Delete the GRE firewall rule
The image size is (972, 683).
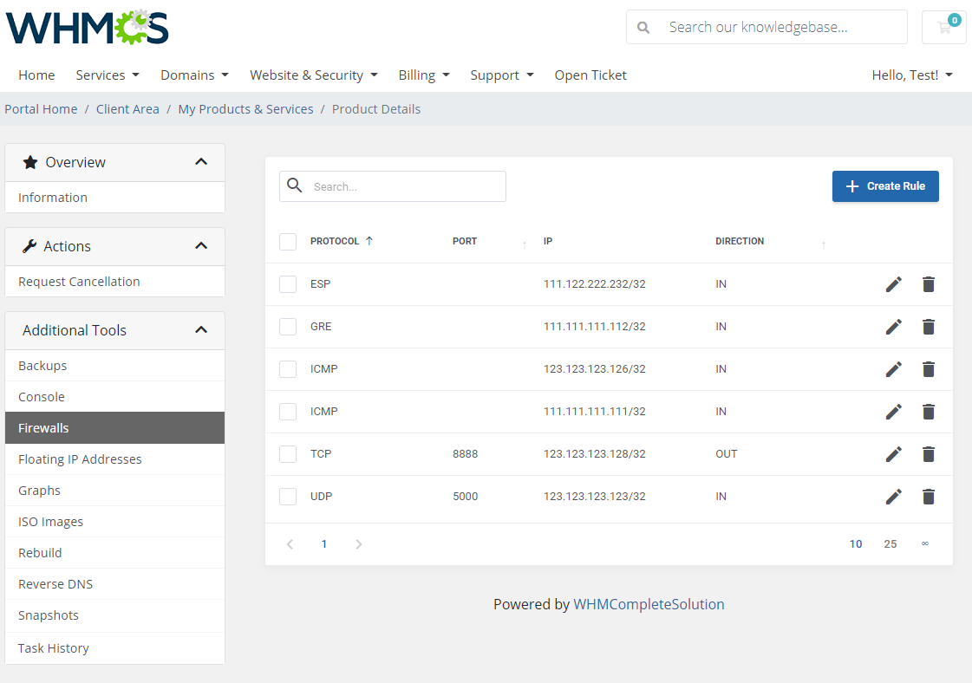point(928,327)
